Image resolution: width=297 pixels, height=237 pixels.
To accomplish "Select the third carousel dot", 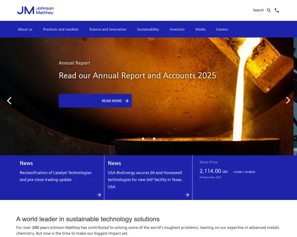I will (x=154, y=139).
